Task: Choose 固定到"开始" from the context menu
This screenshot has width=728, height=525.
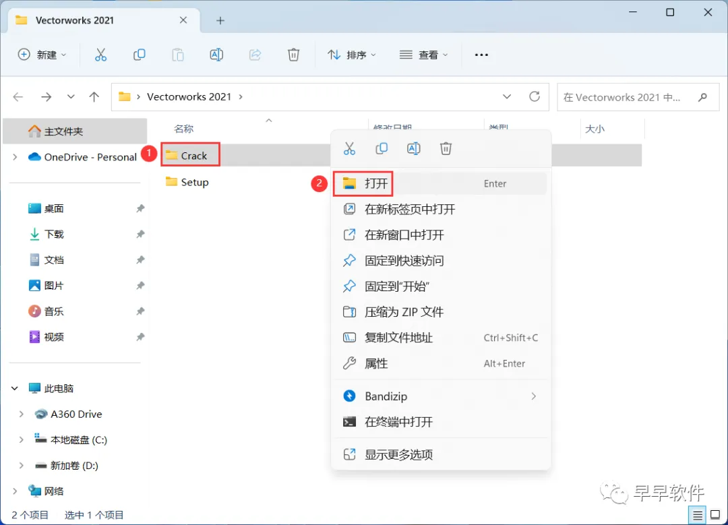Action: pyautogui.click(x=440, y=286)
